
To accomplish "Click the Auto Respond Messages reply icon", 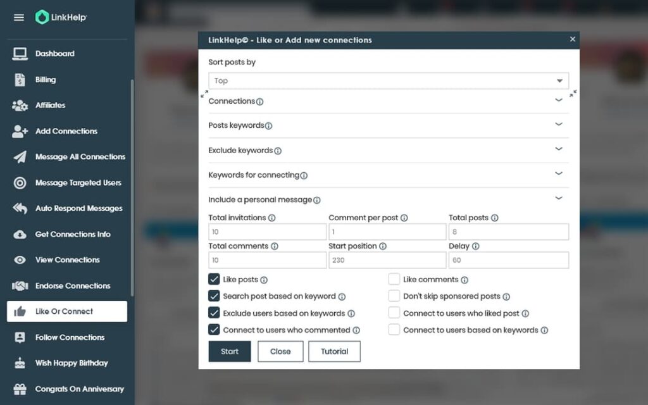I will 20,209.
